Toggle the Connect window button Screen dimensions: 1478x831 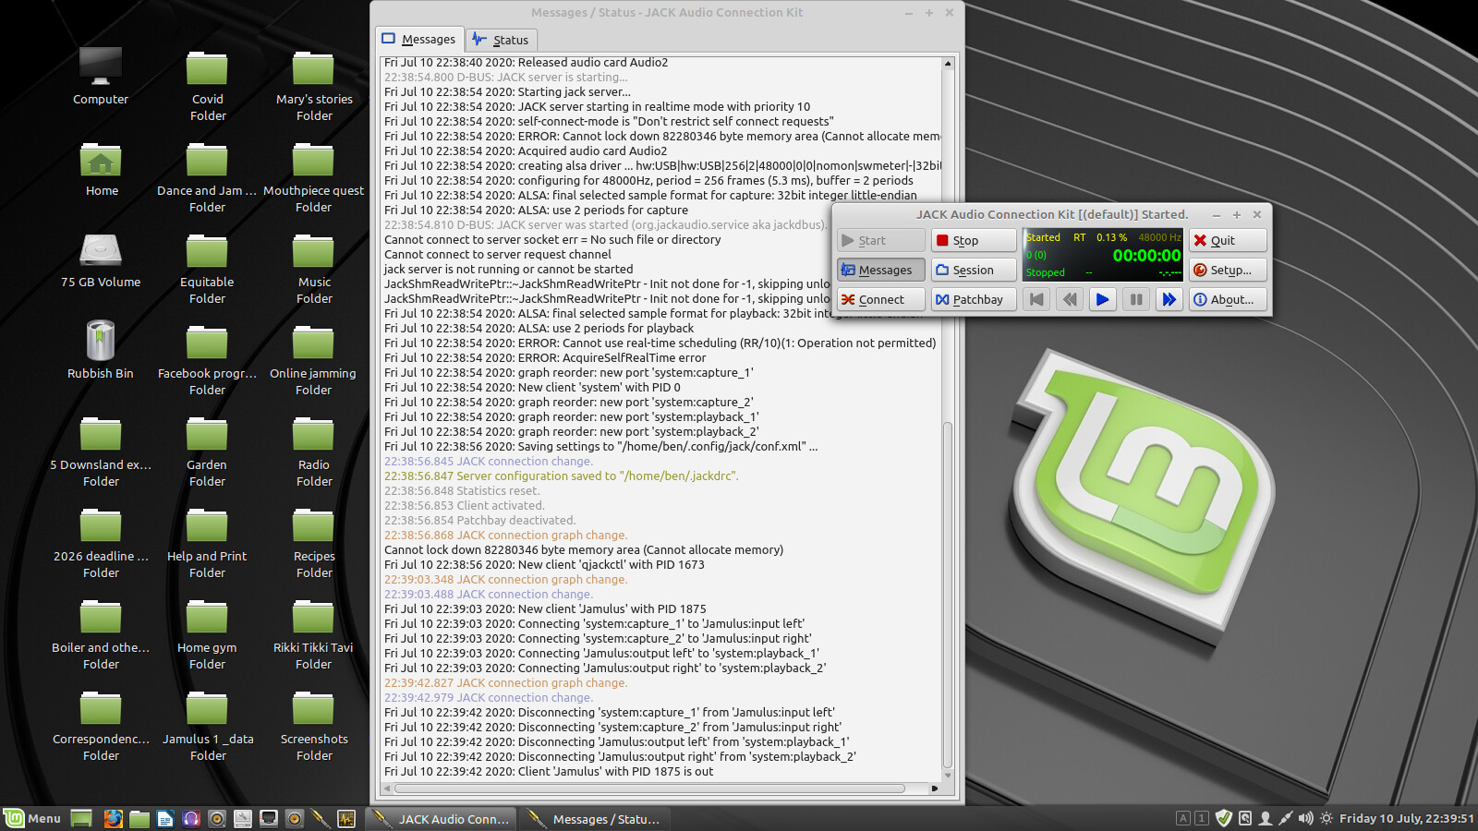tap(881, 299)
